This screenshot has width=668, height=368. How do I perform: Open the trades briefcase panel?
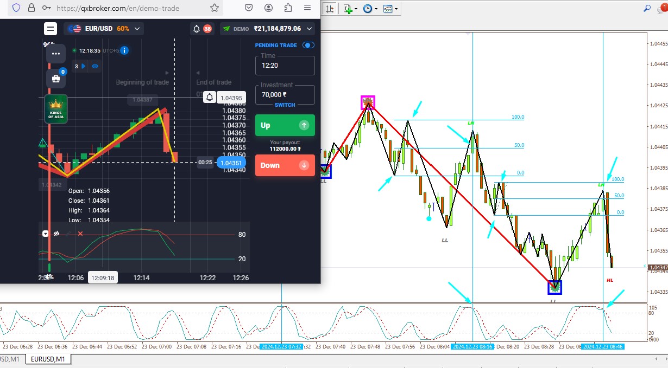click(x=56, y=79)
